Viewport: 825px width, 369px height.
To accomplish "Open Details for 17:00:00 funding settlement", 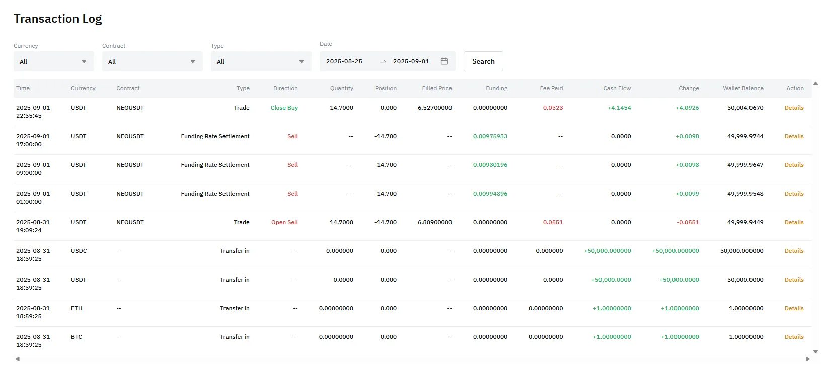I will pyautogui.click(x=794, y=136).
